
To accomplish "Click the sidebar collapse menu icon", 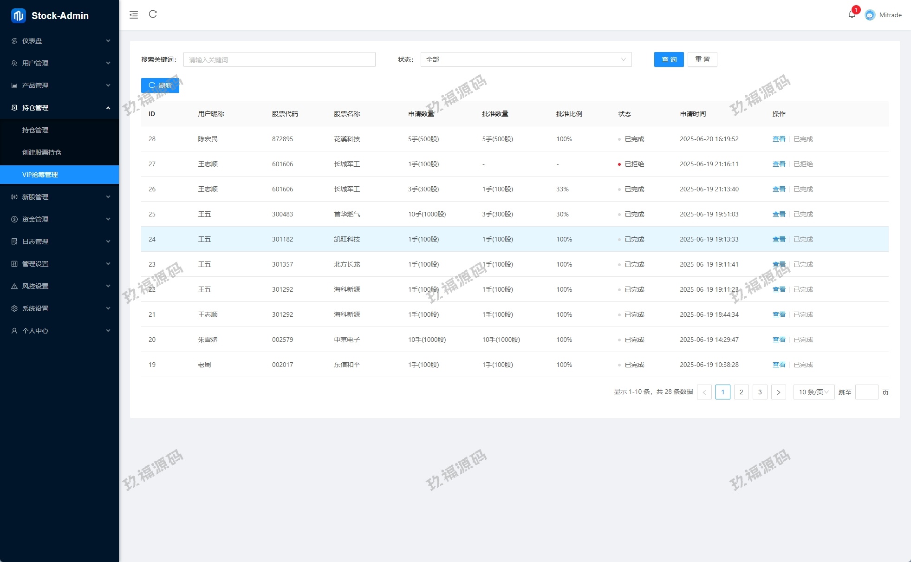I will point(134,15).
